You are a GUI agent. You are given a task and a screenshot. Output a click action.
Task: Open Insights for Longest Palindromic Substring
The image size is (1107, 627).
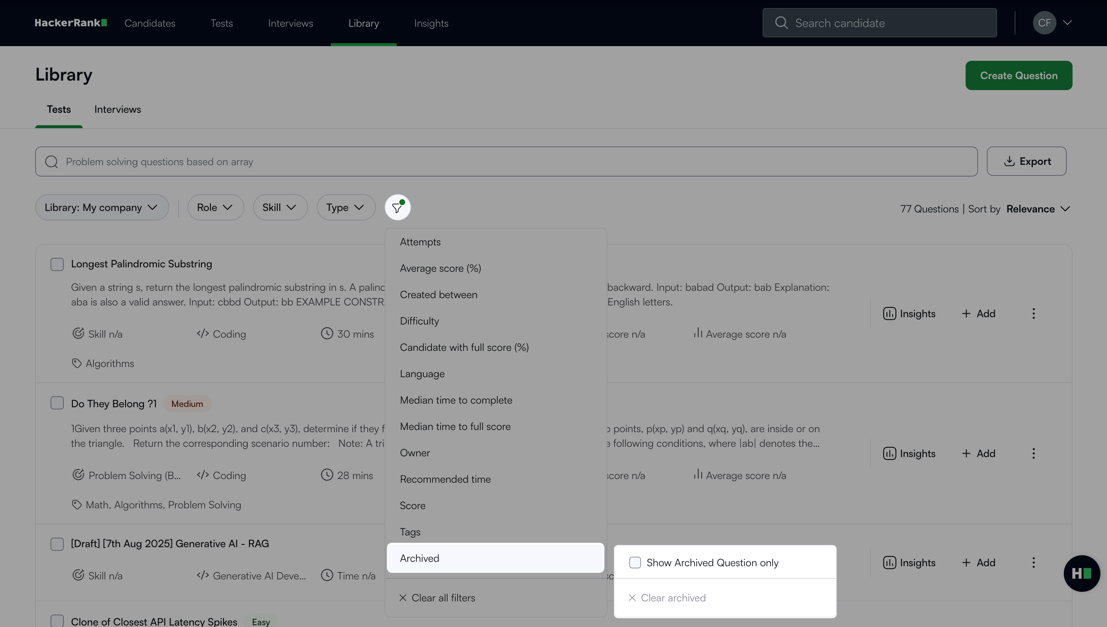pos(909,313)
